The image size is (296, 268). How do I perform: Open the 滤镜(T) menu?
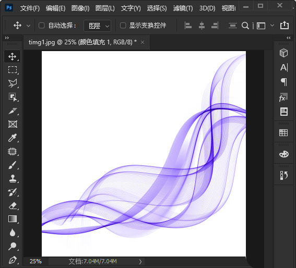(183, 8)
